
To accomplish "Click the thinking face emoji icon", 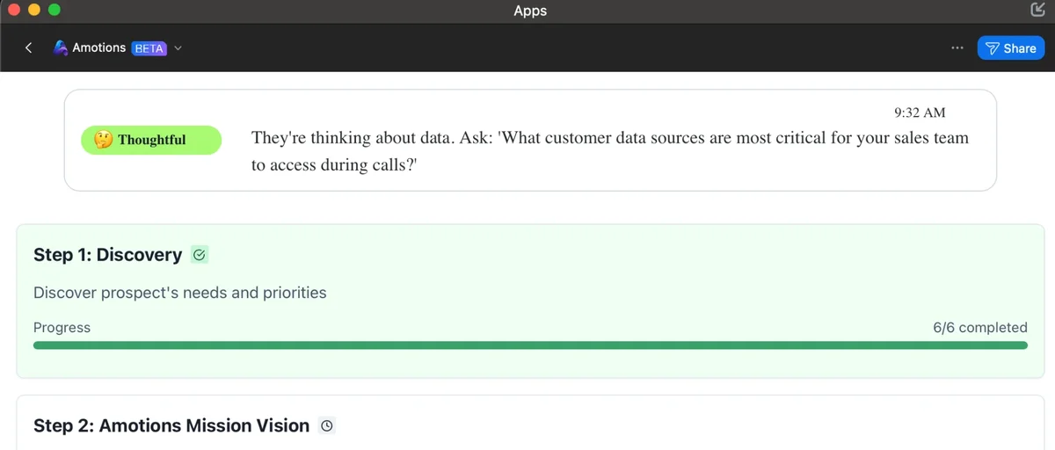I will pos(104,140).
